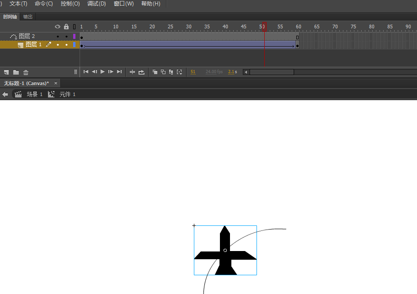Click the scene clapperboard icon
Image resolution: width=417 pixels, height=294 pixels.
18,94
